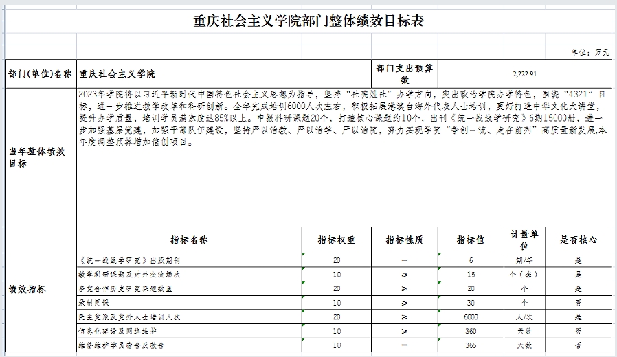Select the row name 多党合作历史研究课题数量

click(x=126, y=288)
